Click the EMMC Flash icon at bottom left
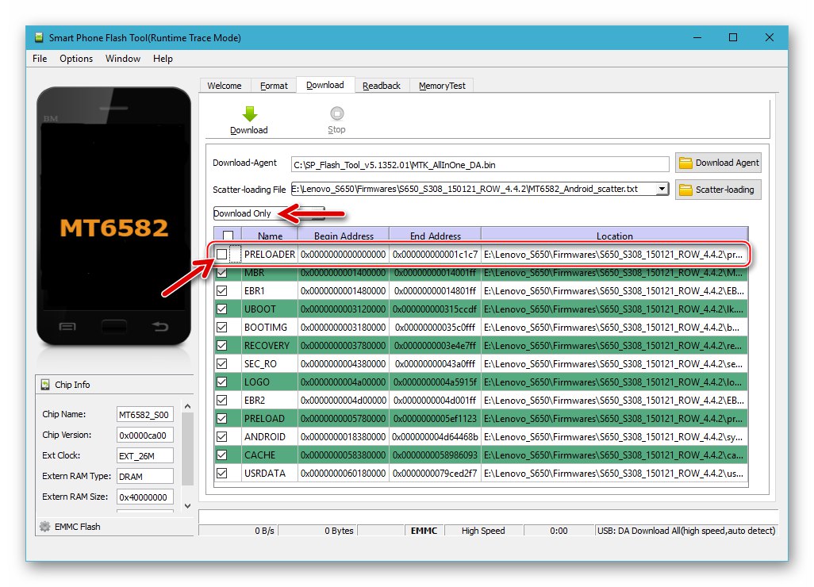The height and width of the screenshot is (587, 814). pyautogui.click(x=45, y=526)
